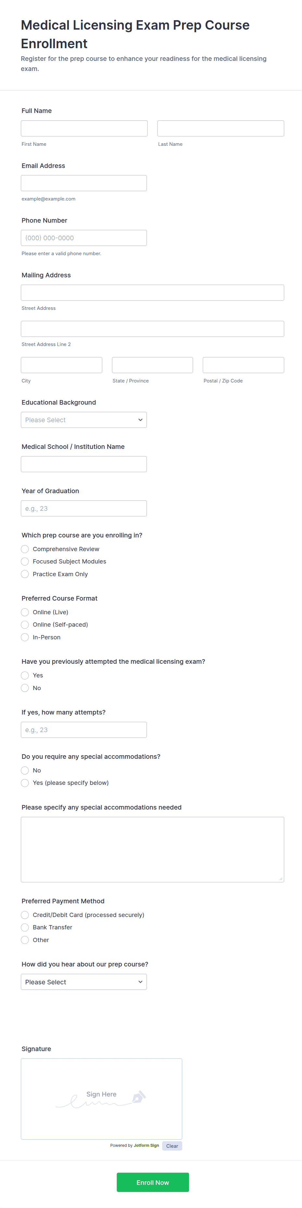
Task: Open the Educational Background dropdown
Action: (84, 420)
